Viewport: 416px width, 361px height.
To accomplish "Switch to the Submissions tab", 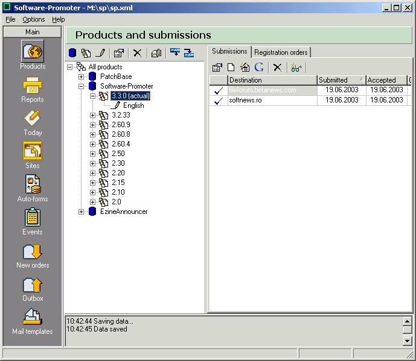I will click(x=229, y=51).
